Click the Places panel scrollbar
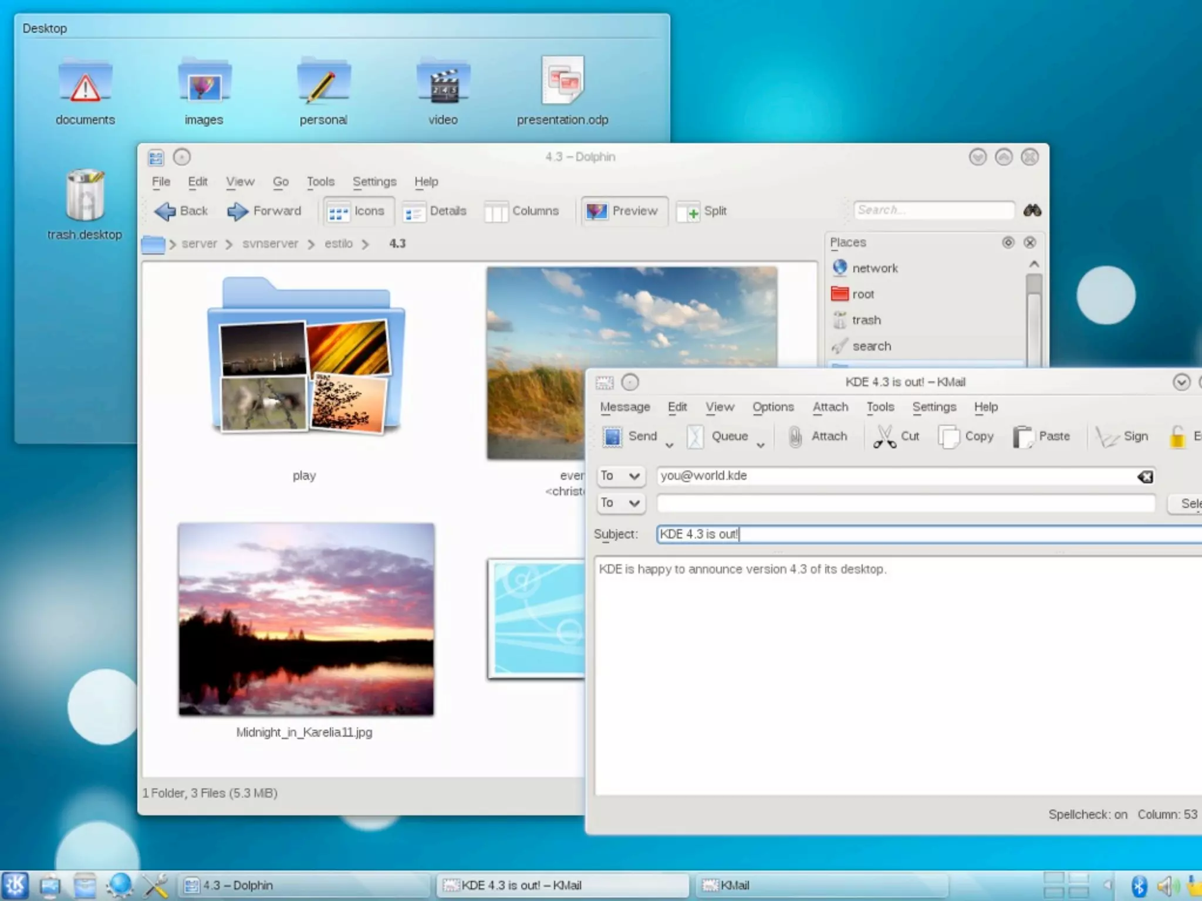1202x901 pixels. click(x=1034, y=320)
